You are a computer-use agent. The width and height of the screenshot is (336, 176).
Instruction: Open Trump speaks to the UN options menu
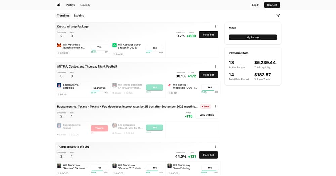pos(215,147)
